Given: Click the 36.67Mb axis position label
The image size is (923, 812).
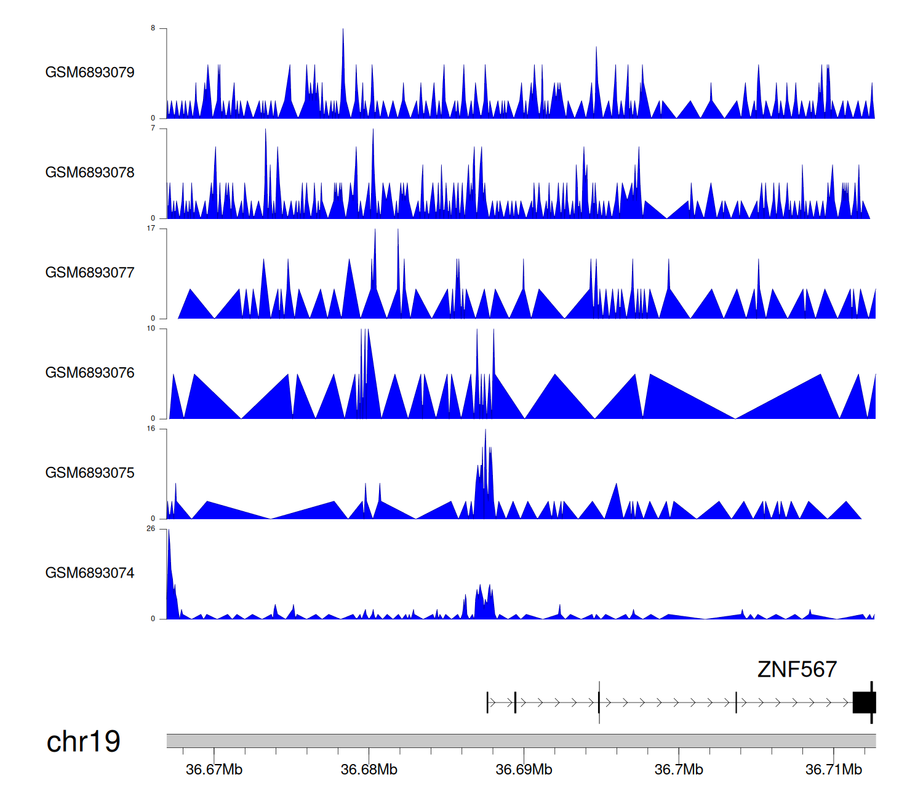Looking at the screenshot, I should 214,770.
